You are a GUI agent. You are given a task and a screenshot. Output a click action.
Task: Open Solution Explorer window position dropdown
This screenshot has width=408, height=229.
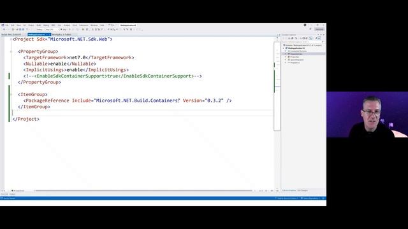318,34
